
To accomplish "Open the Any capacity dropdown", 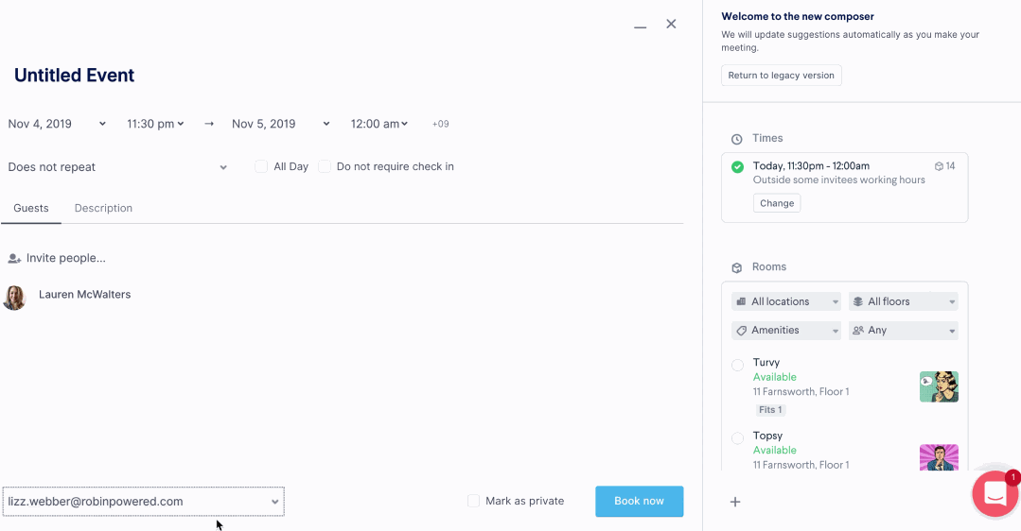I will (x=903, y=330).
